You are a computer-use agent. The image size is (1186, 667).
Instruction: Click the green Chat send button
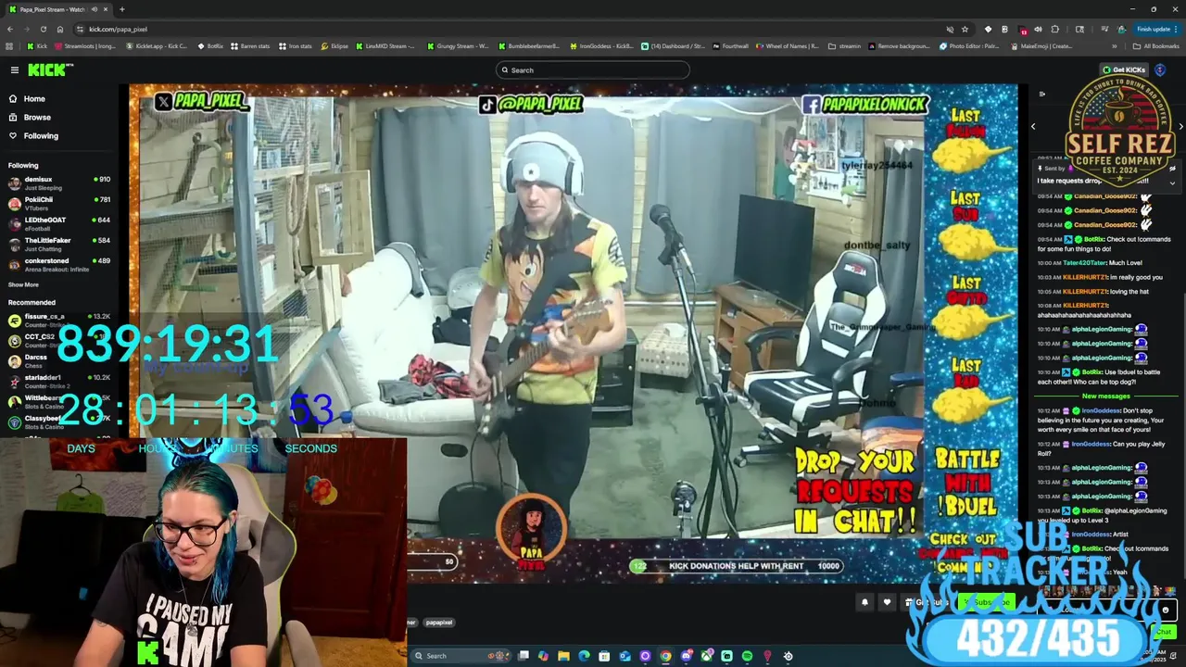(x=1164, y=632)
